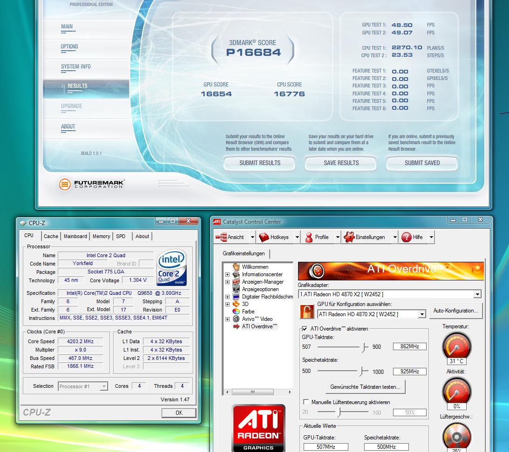Click the Catalyst Control Center ATI title icon
The image size is (509, 452).
point(217,222)
